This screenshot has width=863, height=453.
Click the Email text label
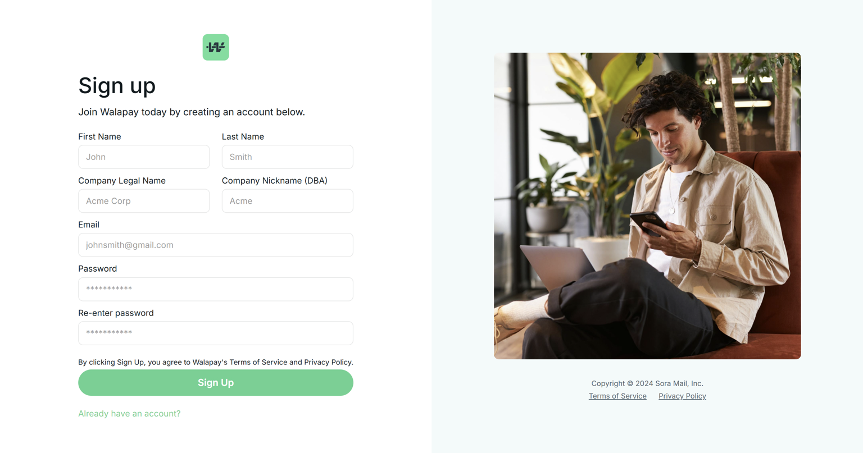pyautogui.click(x=89, y=225)
